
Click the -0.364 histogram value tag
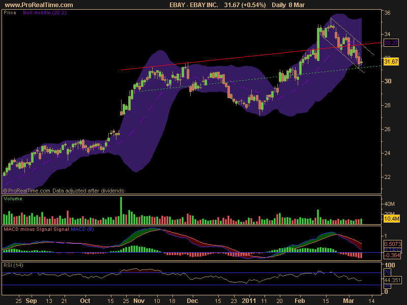coord(392,255)
